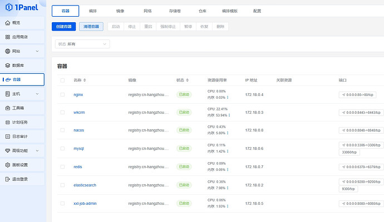Screen dimensions: 384x222
Task: Switch to the 仓库 tab
Action: (x=203, y=11)
